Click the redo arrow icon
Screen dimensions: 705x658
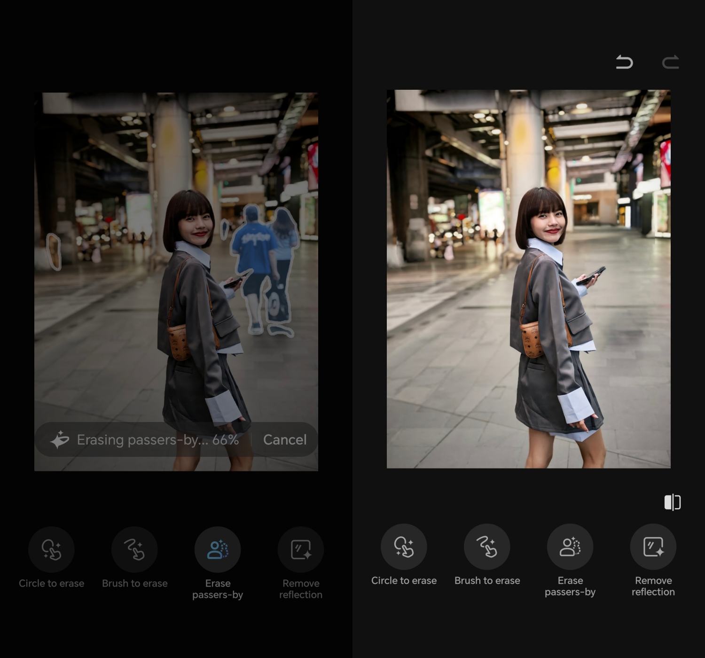671,62
